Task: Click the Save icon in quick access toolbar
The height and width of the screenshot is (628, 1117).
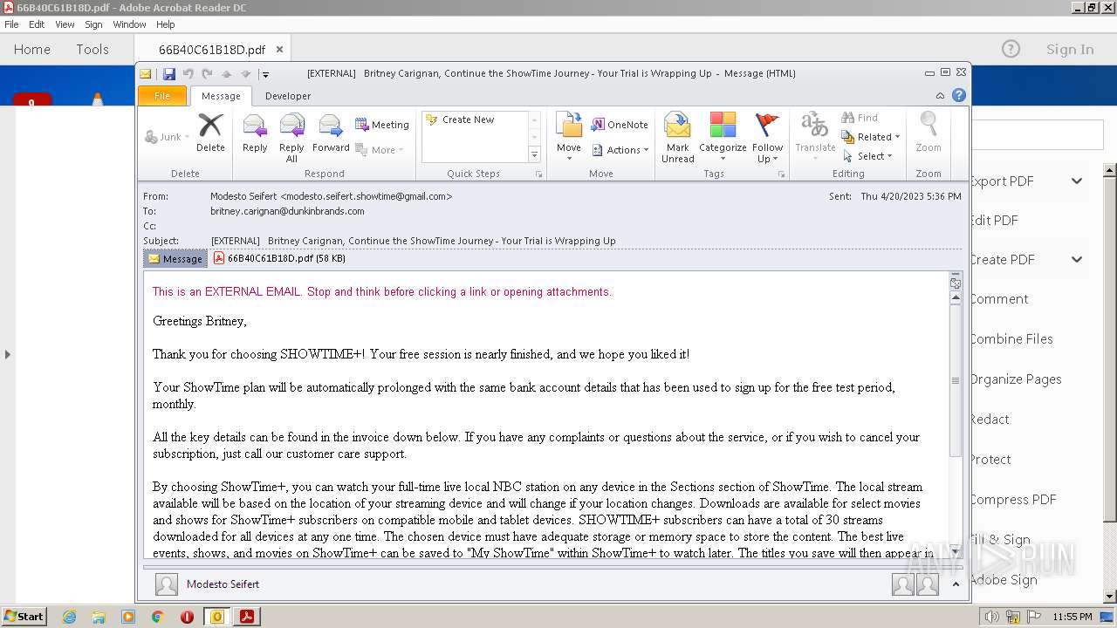Action: 169,74
